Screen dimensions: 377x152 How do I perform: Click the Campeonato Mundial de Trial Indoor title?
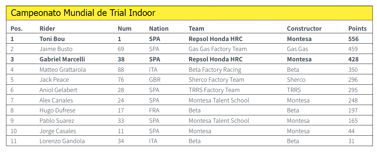[x=83, y=13]
